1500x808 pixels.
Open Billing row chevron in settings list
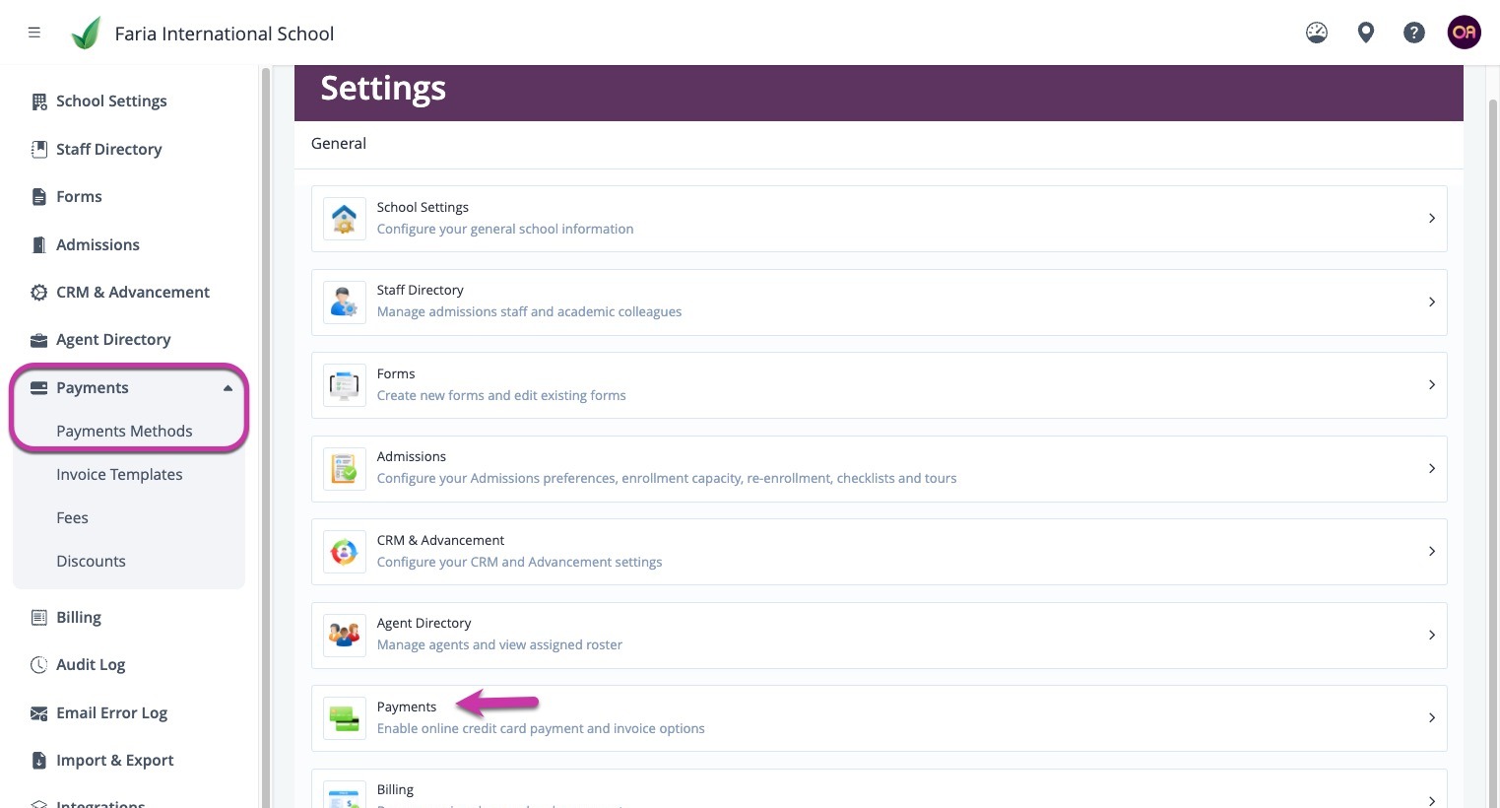coord(1432,800)
